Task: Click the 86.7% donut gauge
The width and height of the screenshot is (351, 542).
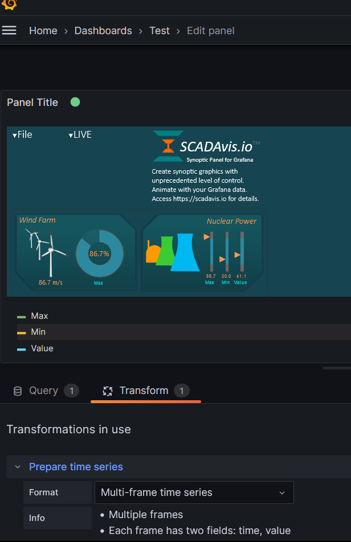Action: 99,253
